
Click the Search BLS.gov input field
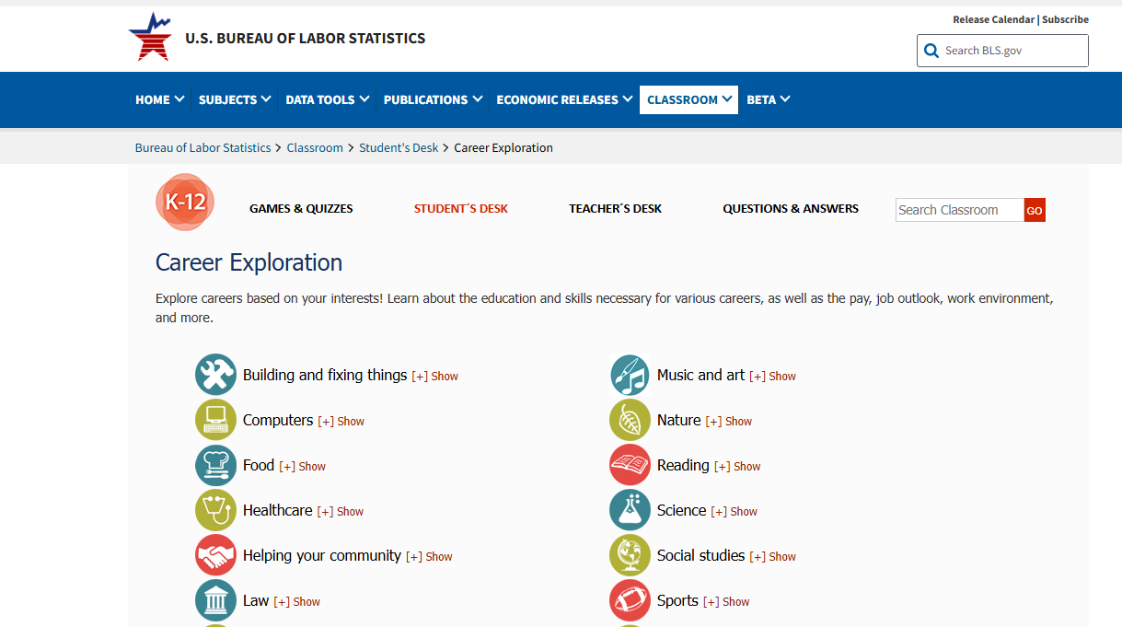click(x=1012, y=51)
